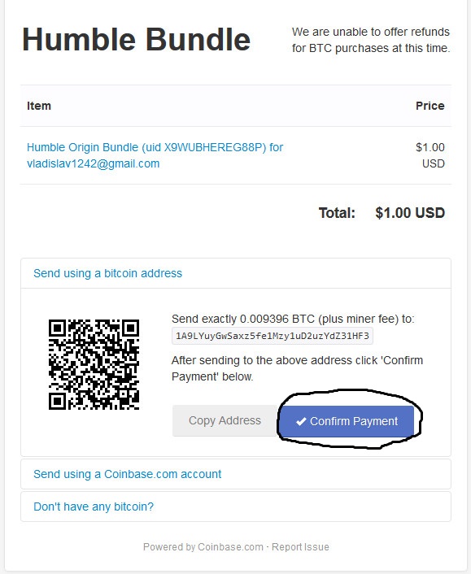This screenshot has width=471, height=574.
Task: Click the checkmark icon on Confirm Payment
Action: tap(301, 421)
